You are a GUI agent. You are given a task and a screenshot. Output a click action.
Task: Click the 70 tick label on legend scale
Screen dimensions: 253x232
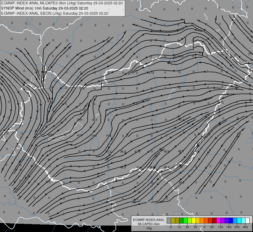point(204,227)
